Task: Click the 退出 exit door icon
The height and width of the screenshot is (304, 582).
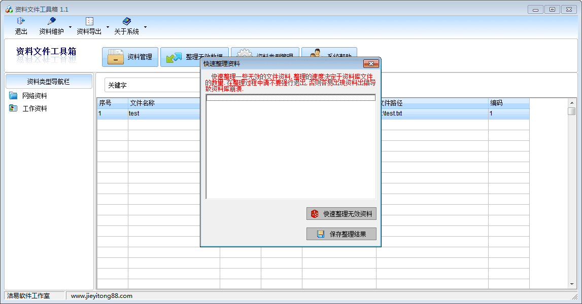Action: [x=21, y=21]
